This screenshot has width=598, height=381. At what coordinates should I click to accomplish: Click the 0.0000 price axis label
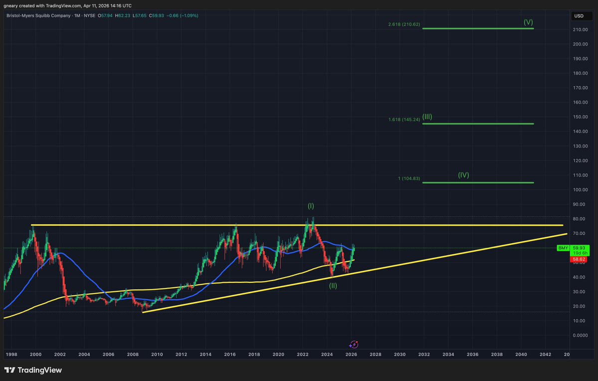click(x=580, y=335)
